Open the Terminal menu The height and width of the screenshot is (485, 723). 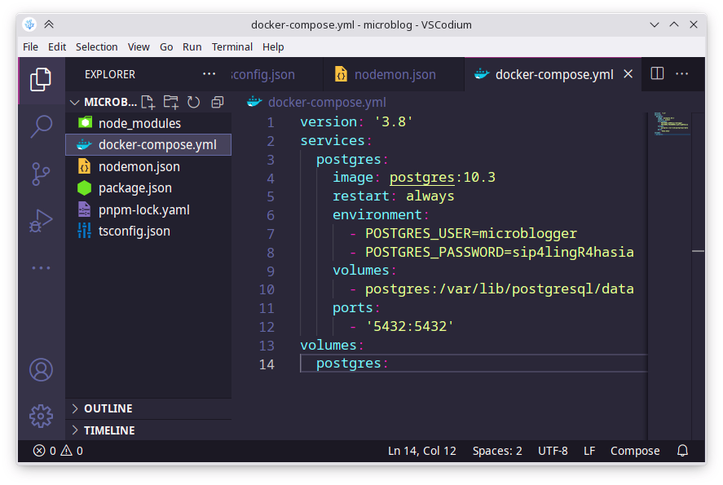pos(231,46)
